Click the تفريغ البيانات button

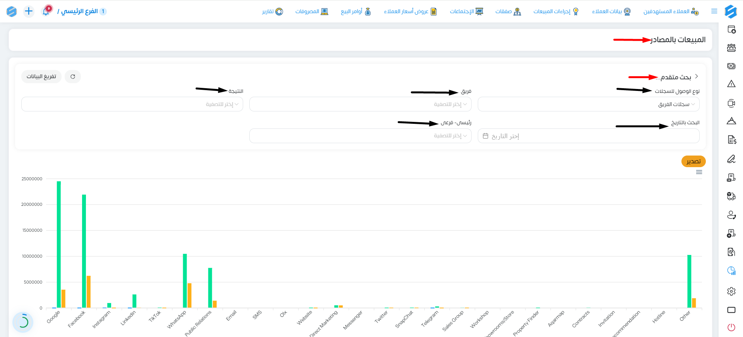[x=41, y=77]
